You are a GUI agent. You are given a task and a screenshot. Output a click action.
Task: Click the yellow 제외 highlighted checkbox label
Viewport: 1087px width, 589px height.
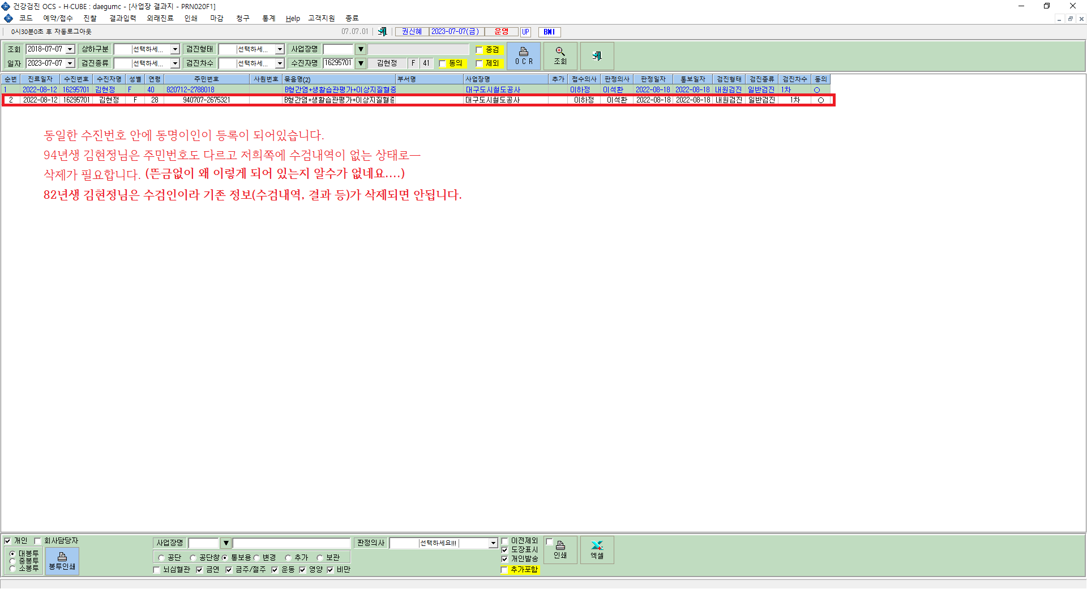(493, 63)
